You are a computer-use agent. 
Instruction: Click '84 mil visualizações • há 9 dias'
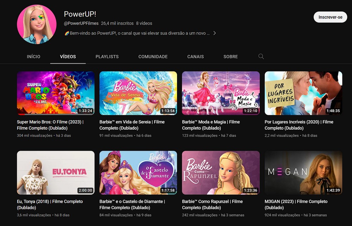tap(125, 215)
